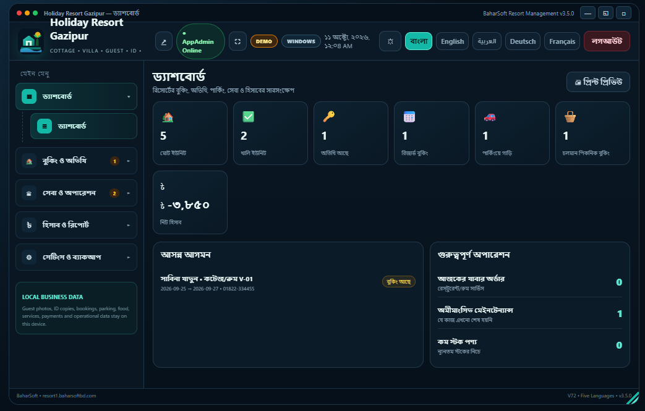Click the গুরুত্বপূর্ণ অপারেশন panel heading
Screen dimensions: 645x411
[x=474, y=255]
